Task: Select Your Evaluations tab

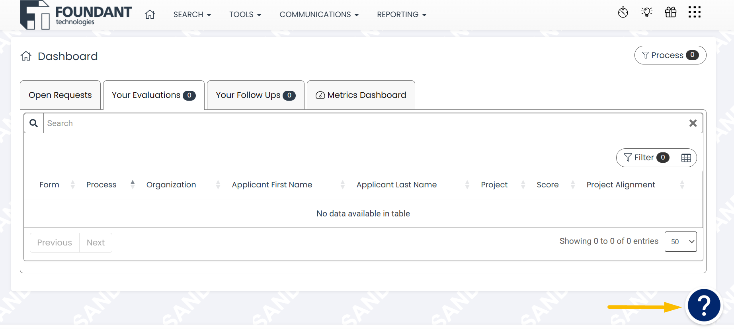Action: (x=154, y=95)
